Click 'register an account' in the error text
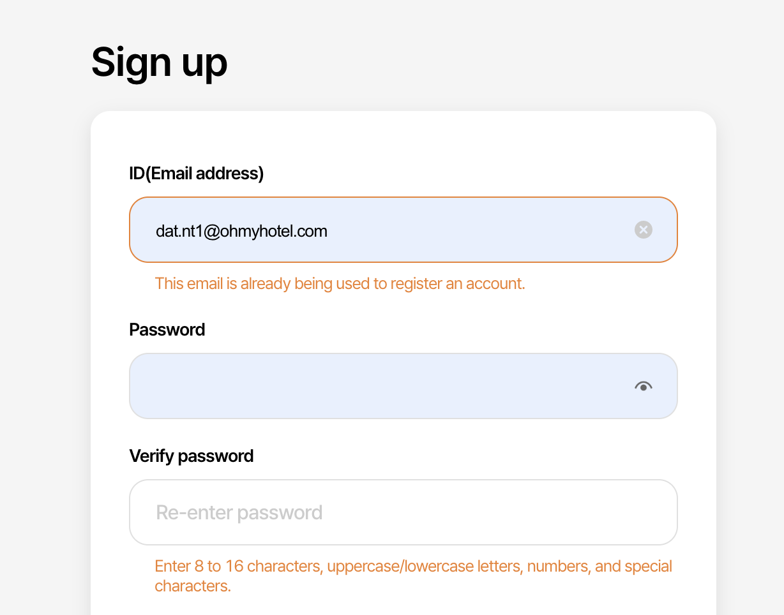Viewport: 784px width, 615px height. [x=458, y=283]
